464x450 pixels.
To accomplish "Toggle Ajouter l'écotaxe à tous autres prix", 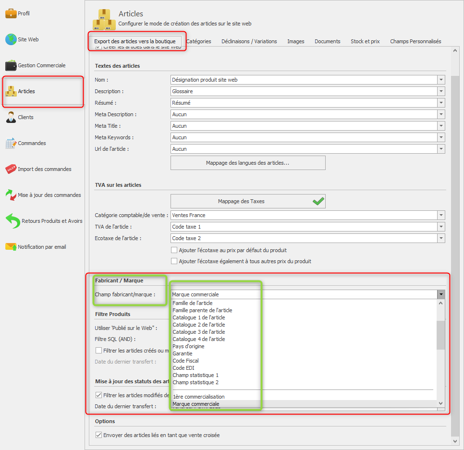I will tap(174, 261).
